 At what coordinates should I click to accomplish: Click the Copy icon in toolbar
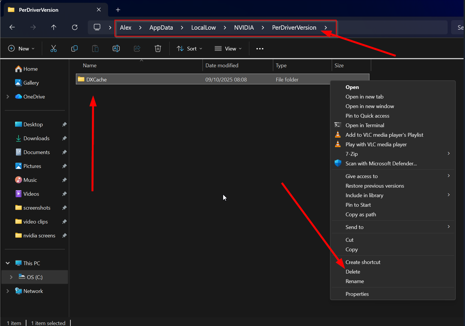tap(74, 49)
